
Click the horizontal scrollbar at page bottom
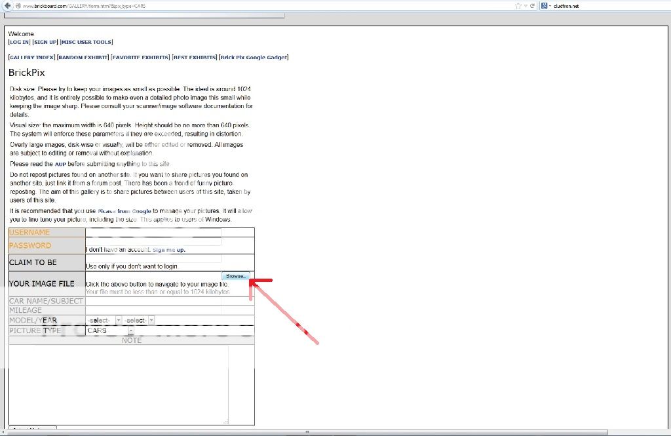tap(308, 432)
